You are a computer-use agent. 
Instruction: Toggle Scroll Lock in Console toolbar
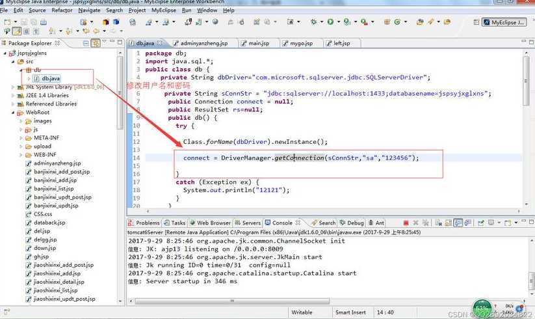coord(448,223)
